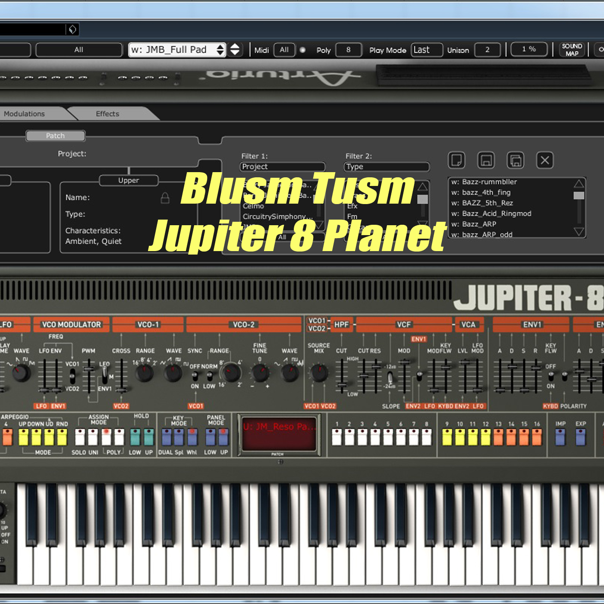Toggle KEY MODE DUAL button
The width and height of the screenshot is (604, 604).
167,437
